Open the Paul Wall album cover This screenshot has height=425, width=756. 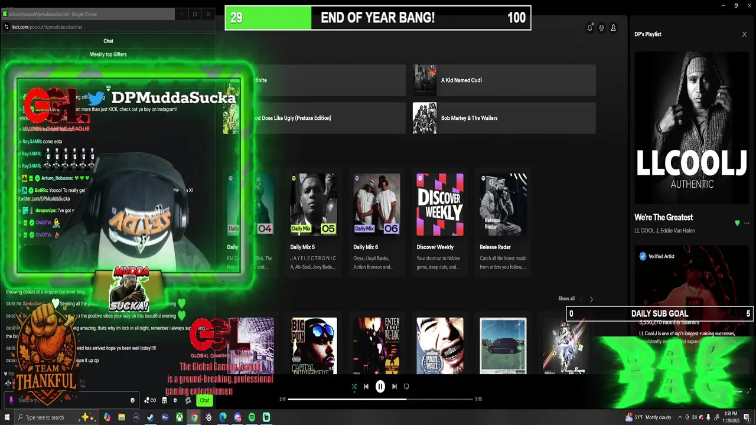(440, 345)
